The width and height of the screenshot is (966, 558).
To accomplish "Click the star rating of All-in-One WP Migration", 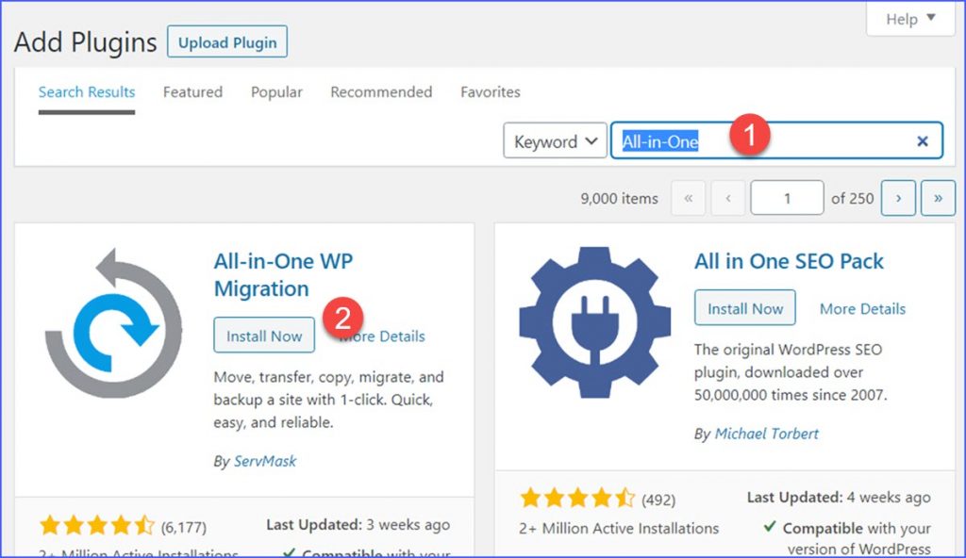I will coord(97,526).
